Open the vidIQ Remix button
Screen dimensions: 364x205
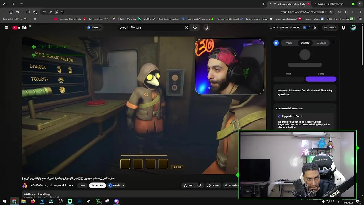coord(114,185)
